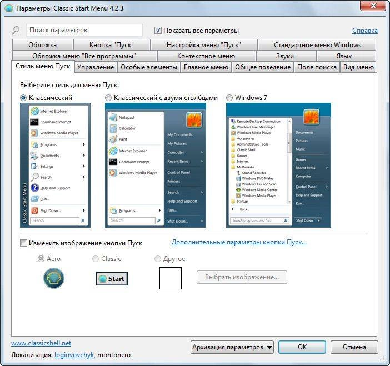Open Дополнительные параметры кнопки Пуск link

(x=239, y=242)
